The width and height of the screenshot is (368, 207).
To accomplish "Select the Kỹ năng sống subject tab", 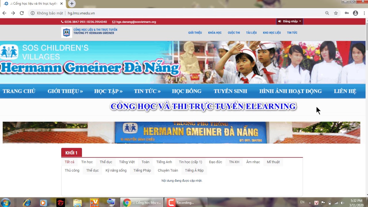I will 116,170.
